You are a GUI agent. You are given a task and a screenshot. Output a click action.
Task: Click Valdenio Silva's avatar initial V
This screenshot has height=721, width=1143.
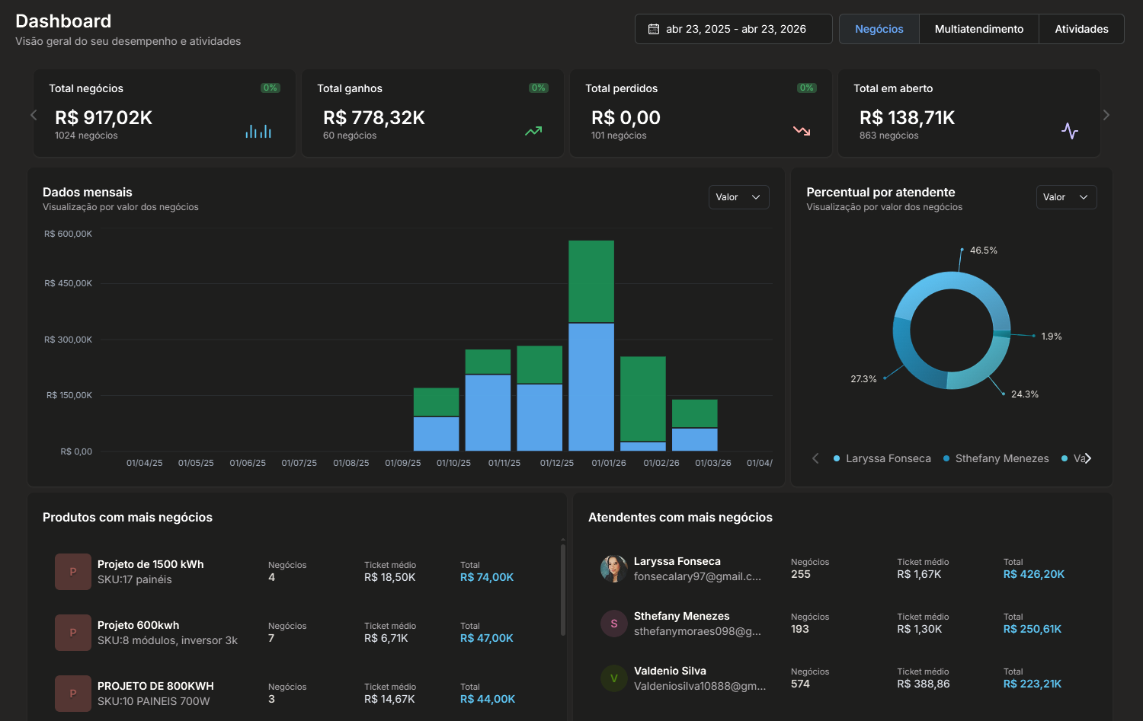tap(614, 678)
